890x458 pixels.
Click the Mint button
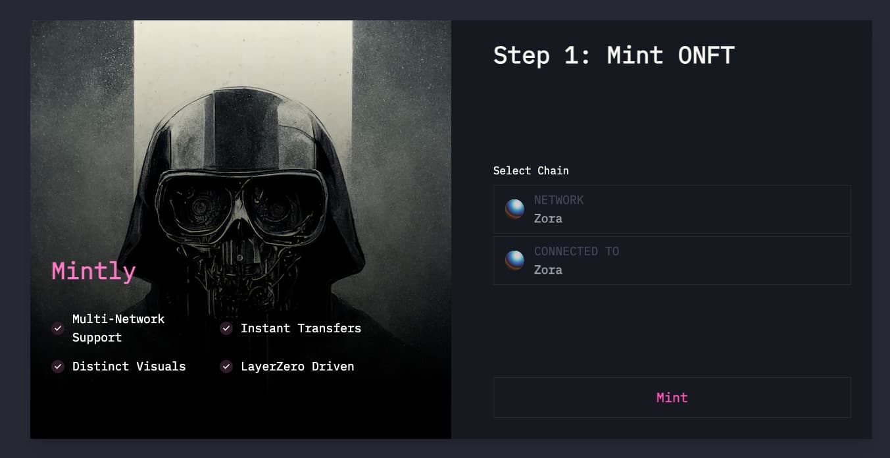point(672,397)
